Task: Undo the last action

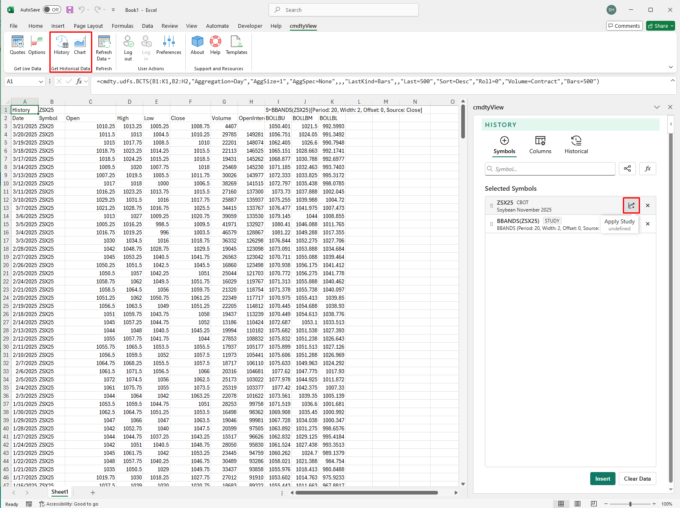Action: coord(81,10)
